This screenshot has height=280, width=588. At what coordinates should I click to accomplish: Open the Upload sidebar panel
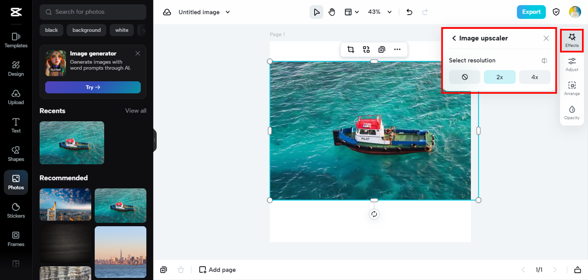pos(16,97)
